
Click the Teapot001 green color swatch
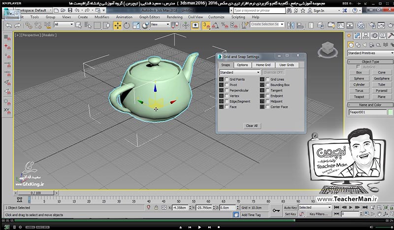(x=390, y=112)
